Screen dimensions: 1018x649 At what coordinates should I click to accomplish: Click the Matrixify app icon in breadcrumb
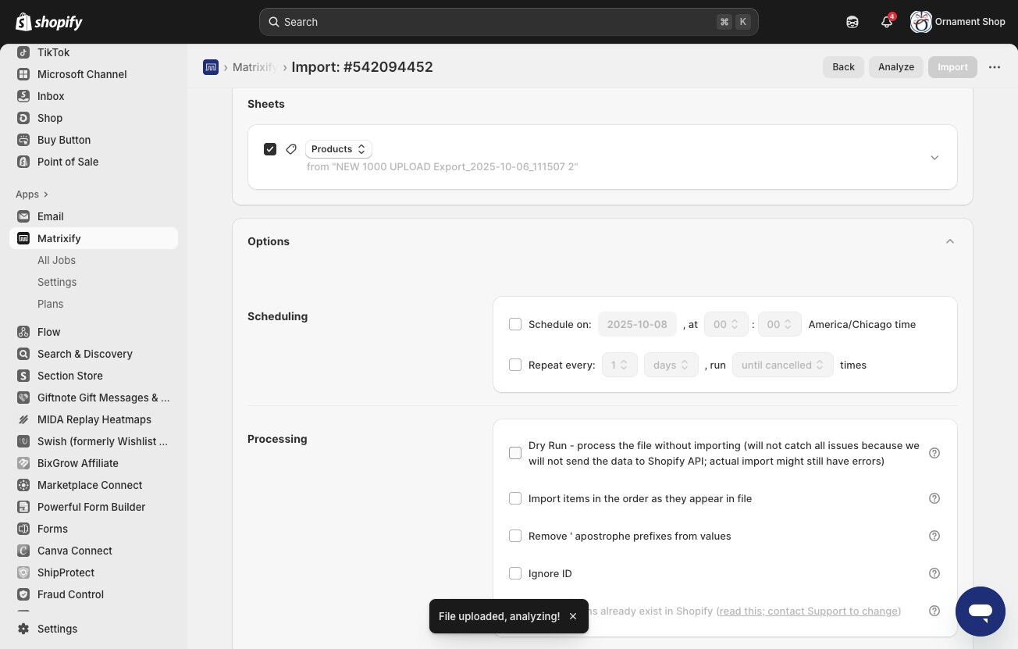(x=211, y=67)
